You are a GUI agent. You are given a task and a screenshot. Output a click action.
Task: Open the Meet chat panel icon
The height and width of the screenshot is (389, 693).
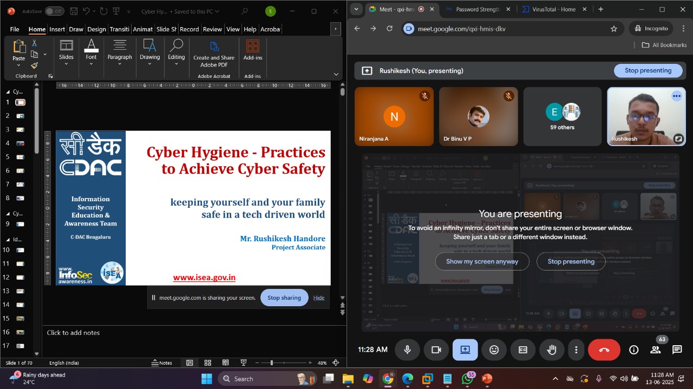(x=677, y=350)
